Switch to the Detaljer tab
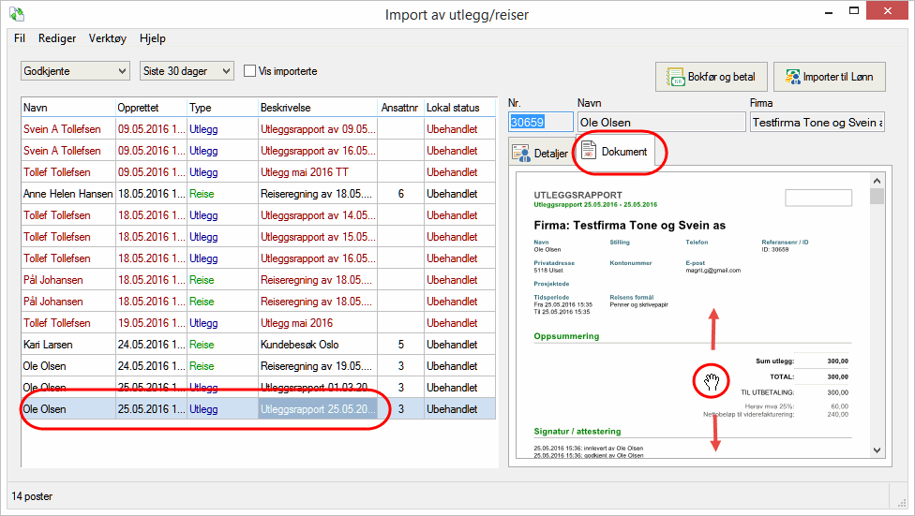The width and height of the screenshot is (915, 516). [x=540, y=154]
